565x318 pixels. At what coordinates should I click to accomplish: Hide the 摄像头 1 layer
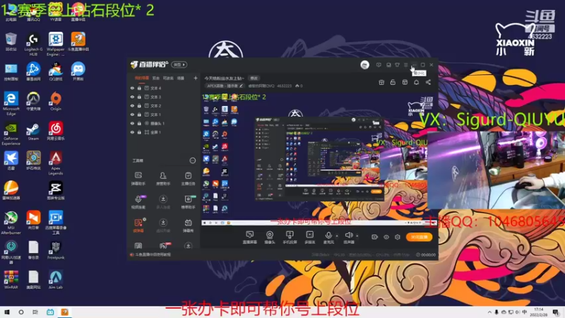point(132,123)
